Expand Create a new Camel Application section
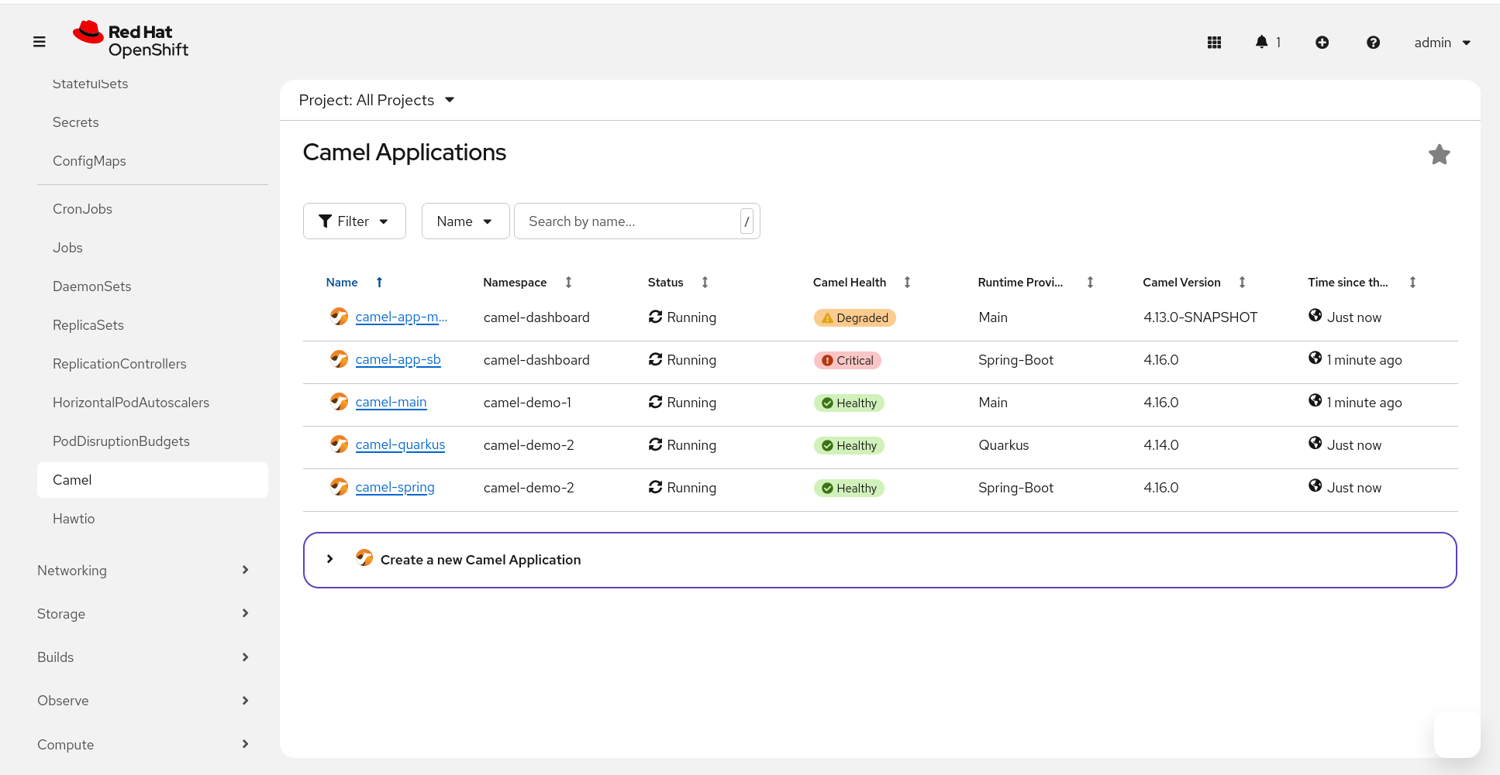Screen dimensions: 1500x775 330,559
